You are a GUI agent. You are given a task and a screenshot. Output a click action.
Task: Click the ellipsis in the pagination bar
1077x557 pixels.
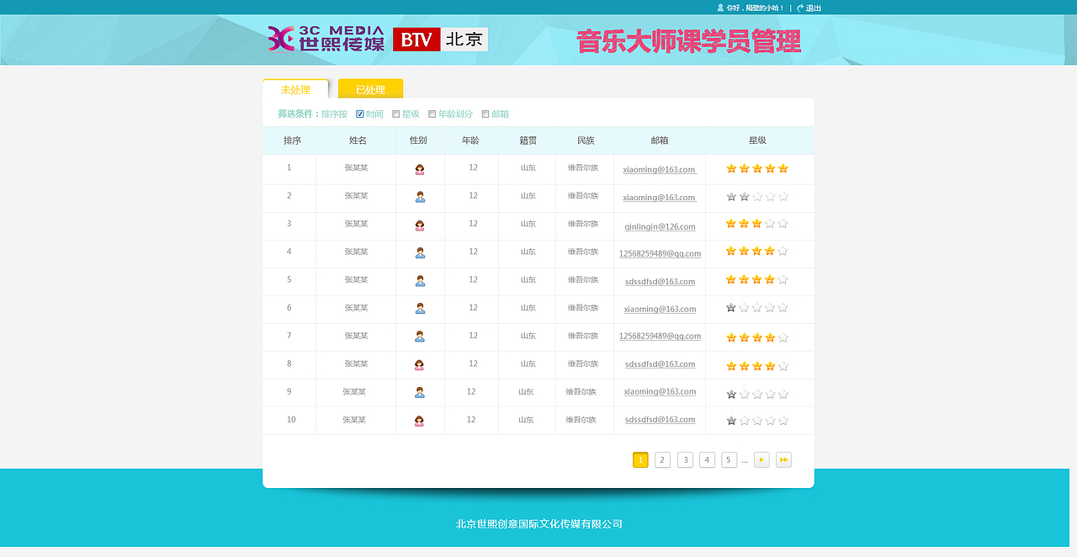pyautogui.click(x=745, y=459)
